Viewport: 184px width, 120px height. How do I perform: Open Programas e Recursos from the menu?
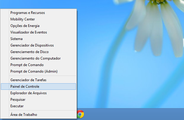[38, 13]
